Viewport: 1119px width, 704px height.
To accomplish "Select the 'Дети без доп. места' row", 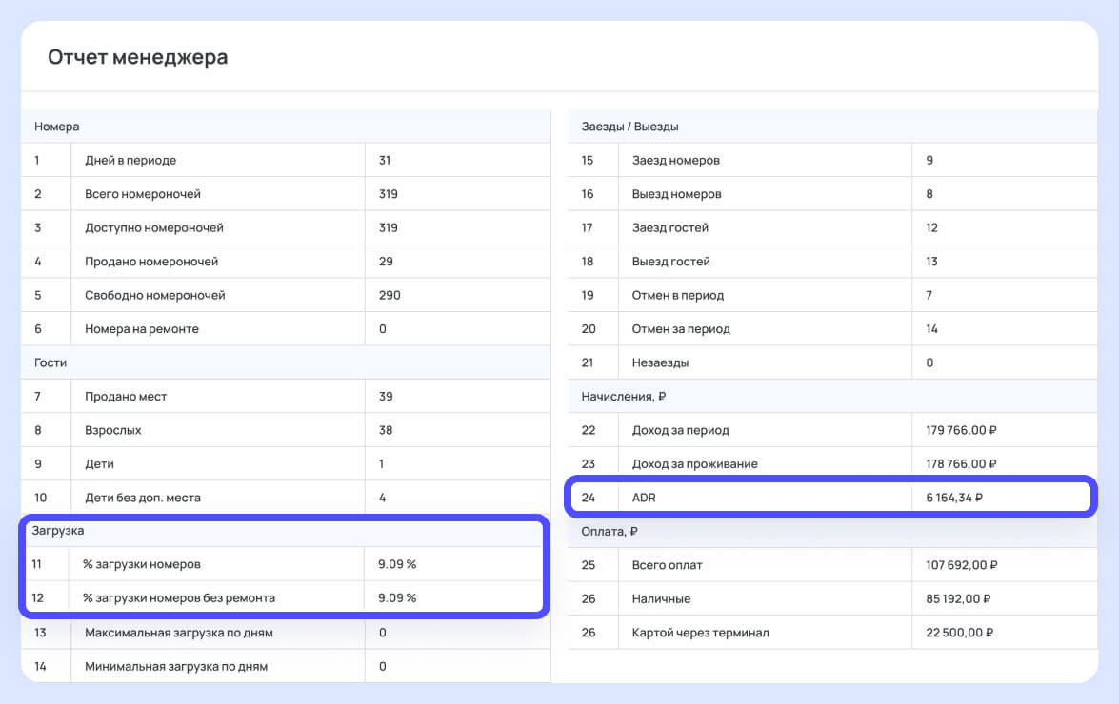I will pos(286,498).
